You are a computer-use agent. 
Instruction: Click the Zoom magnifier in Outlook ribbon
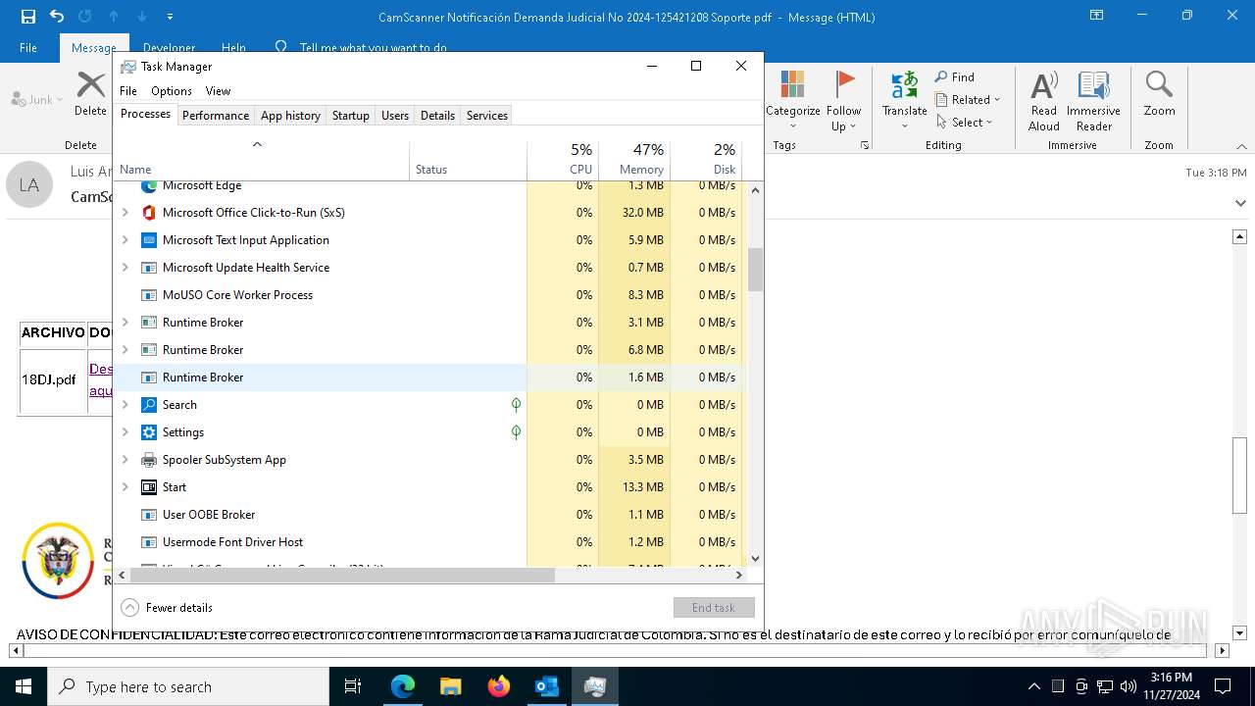pyautogui.click(x=1159, y=84)
